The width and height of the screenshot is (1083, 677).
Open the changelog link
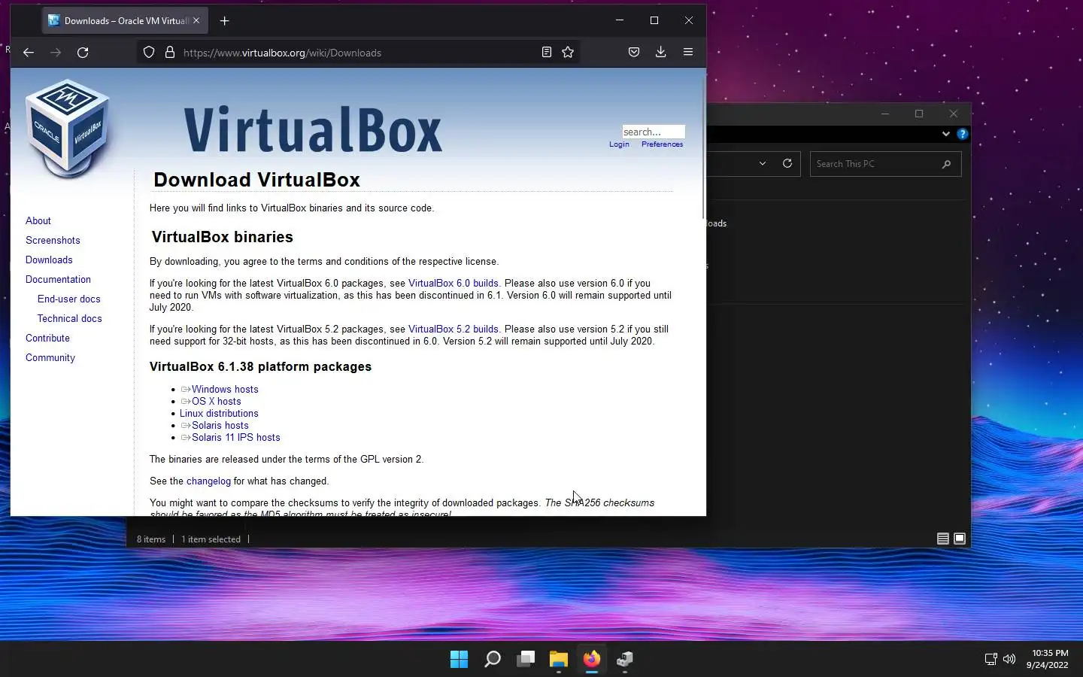tap(208, 481)
